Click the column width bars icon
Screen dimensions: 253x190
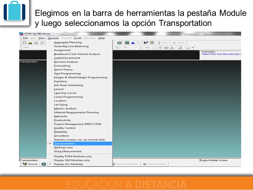(166, 48)
